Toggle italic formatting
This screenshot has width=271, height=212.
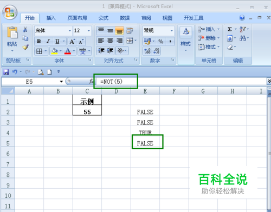coord(48,42)
